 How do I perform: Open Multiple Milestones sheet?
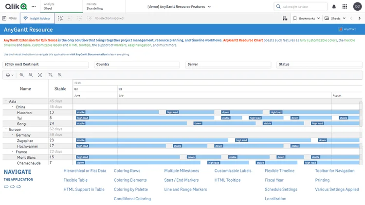(x=182, y=171)
